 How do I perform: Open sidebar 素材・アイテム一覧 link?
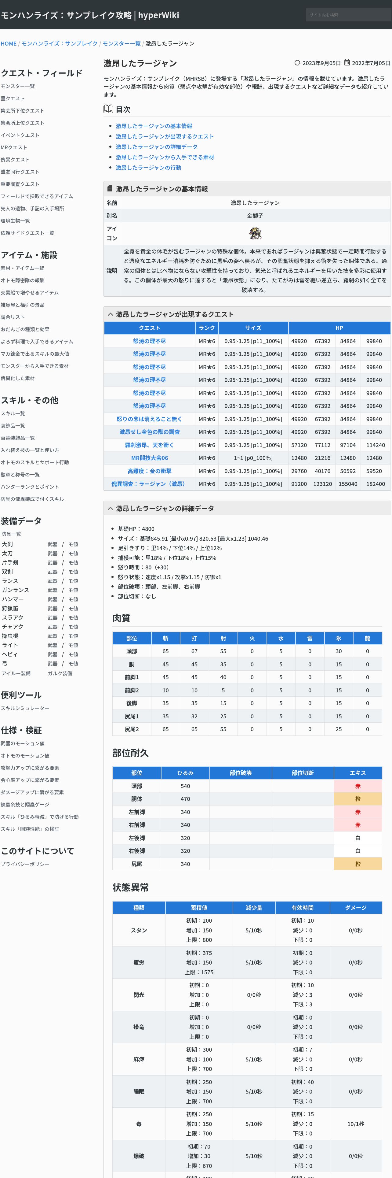pyautogui.click(x=22, y=268)
